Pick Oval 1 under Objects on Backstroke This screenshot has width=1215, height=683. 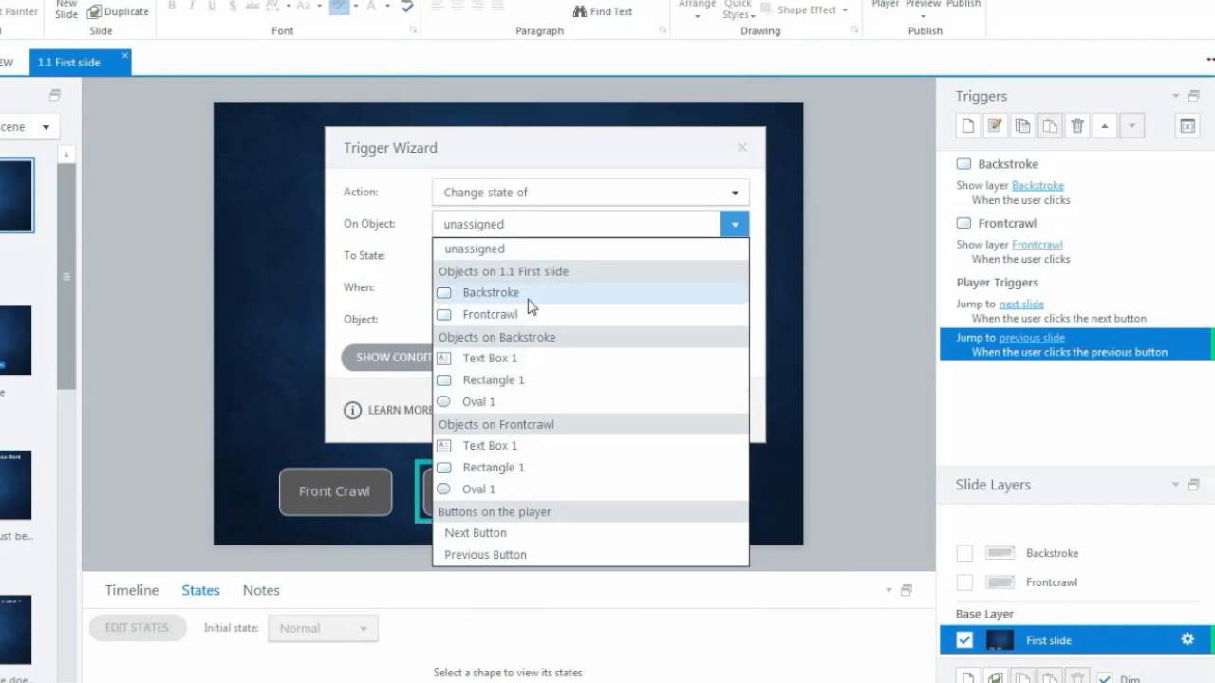pyautogui.click(x=590, y=401)
